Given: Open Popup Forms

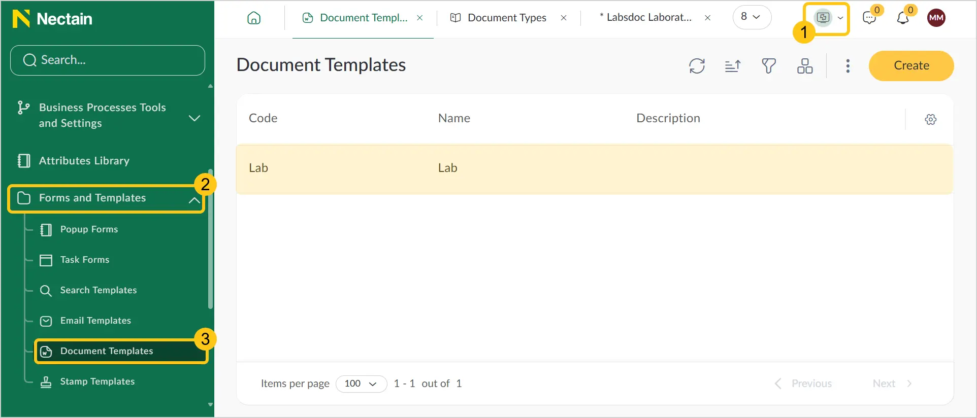Looking at the screenshot, I should tap(89, 229).
